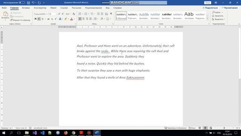241x136 pixels.
Task: Open the Файл menu
Action: point(4,8)
